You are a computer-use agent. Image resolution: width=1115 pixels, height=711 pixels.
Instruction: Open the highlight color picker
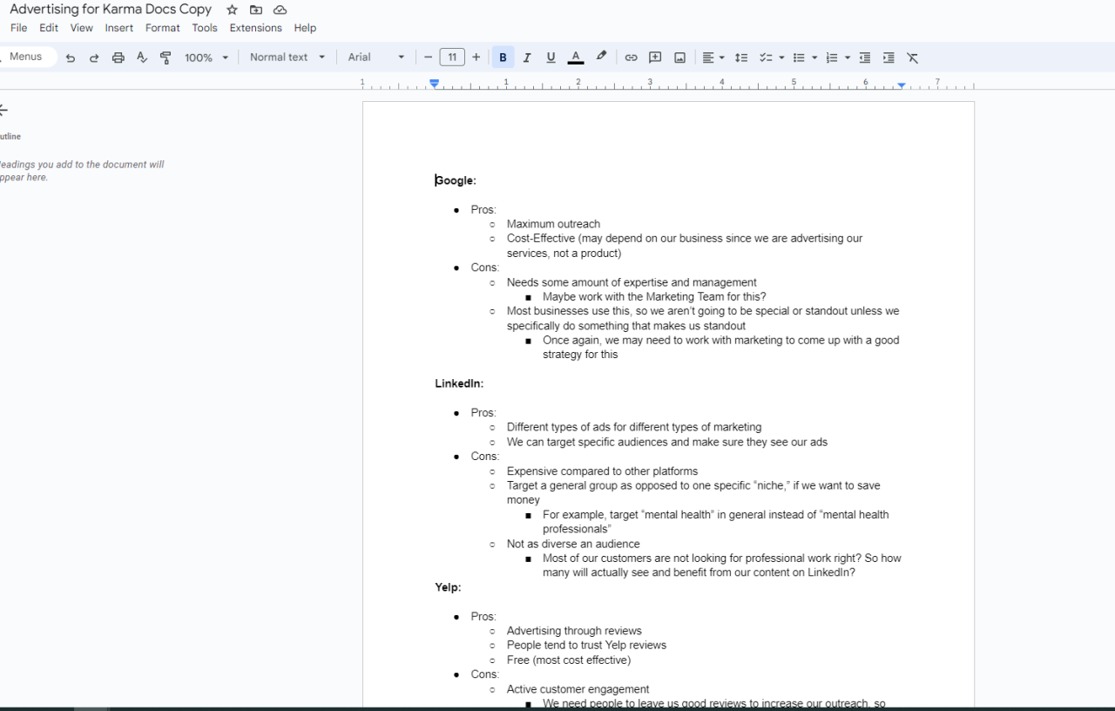tap(601, 58)
